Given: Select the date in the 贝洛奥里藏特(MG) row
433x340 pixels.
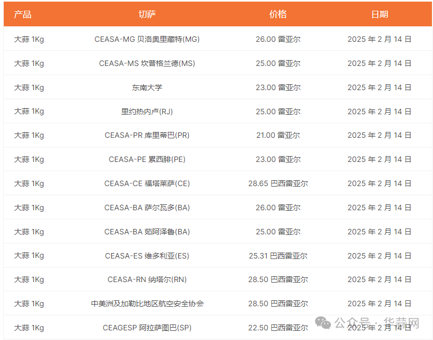Looking at the screenshot, I should (379, 39).
